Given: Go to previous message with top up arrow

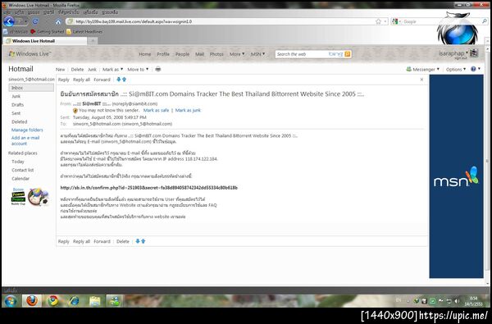Looking at the screenshot, I should point(125,80).
